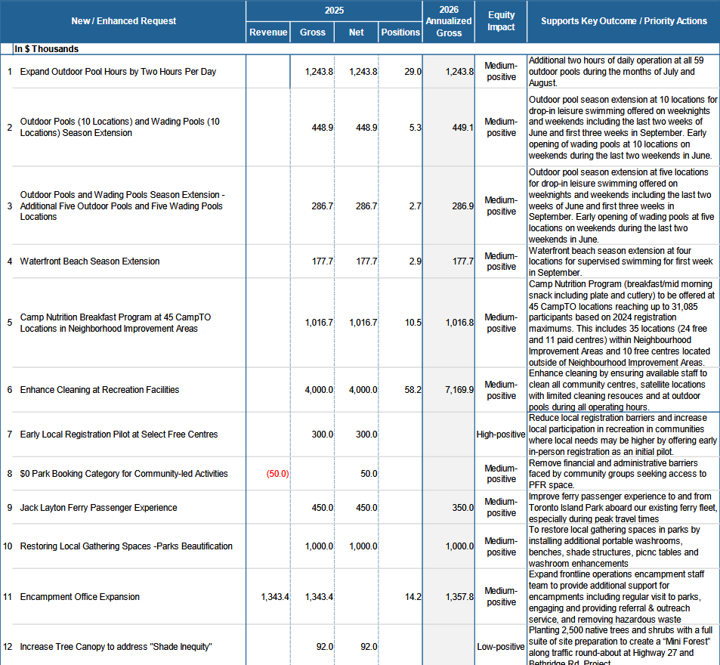
Task: Select the Net column header
Action: click(x=356, y=32)
